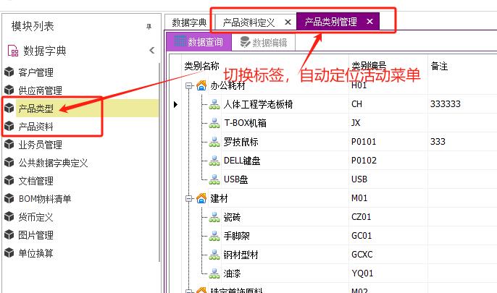Collapse sidebar with the left chevron

[x=152, y=51]
